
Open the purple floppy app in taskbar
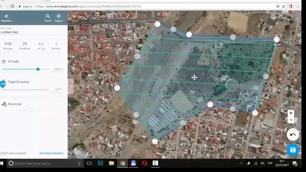coord(133,163)
